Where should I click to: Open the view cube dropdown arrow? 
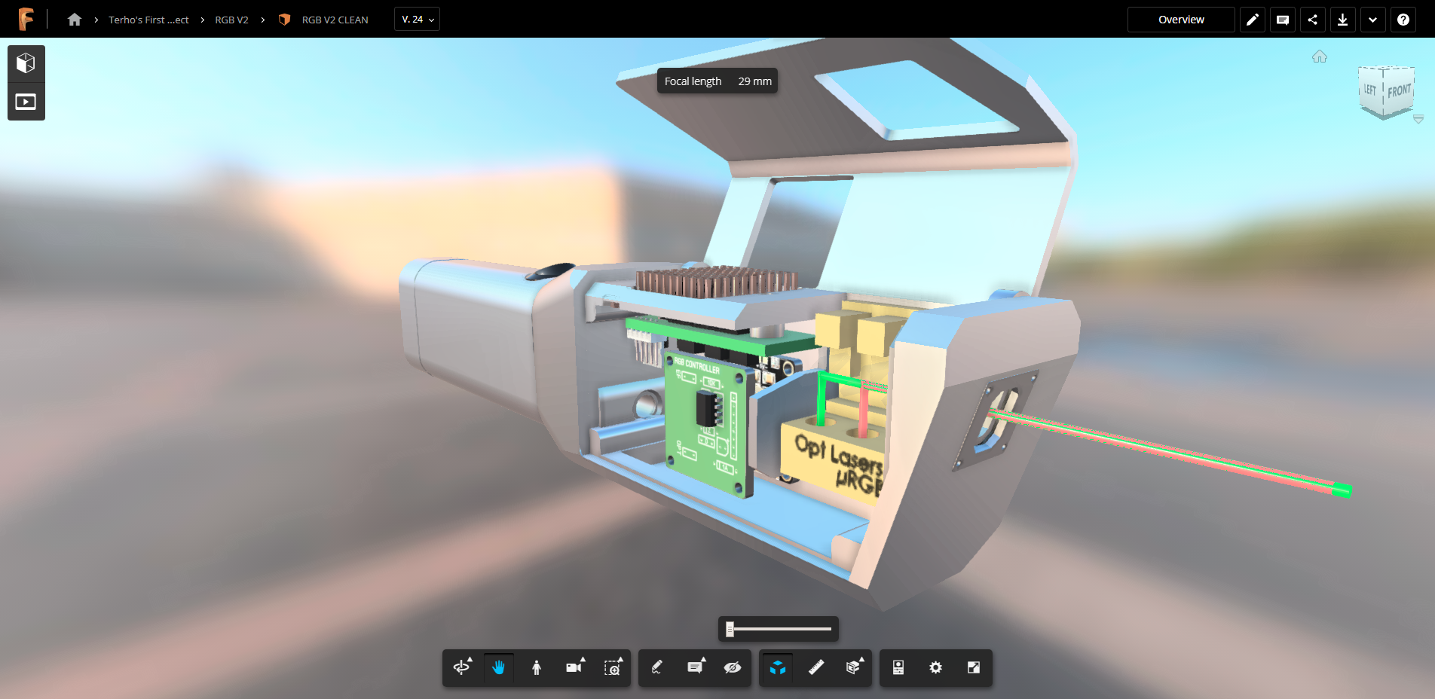coord(1418,120)
